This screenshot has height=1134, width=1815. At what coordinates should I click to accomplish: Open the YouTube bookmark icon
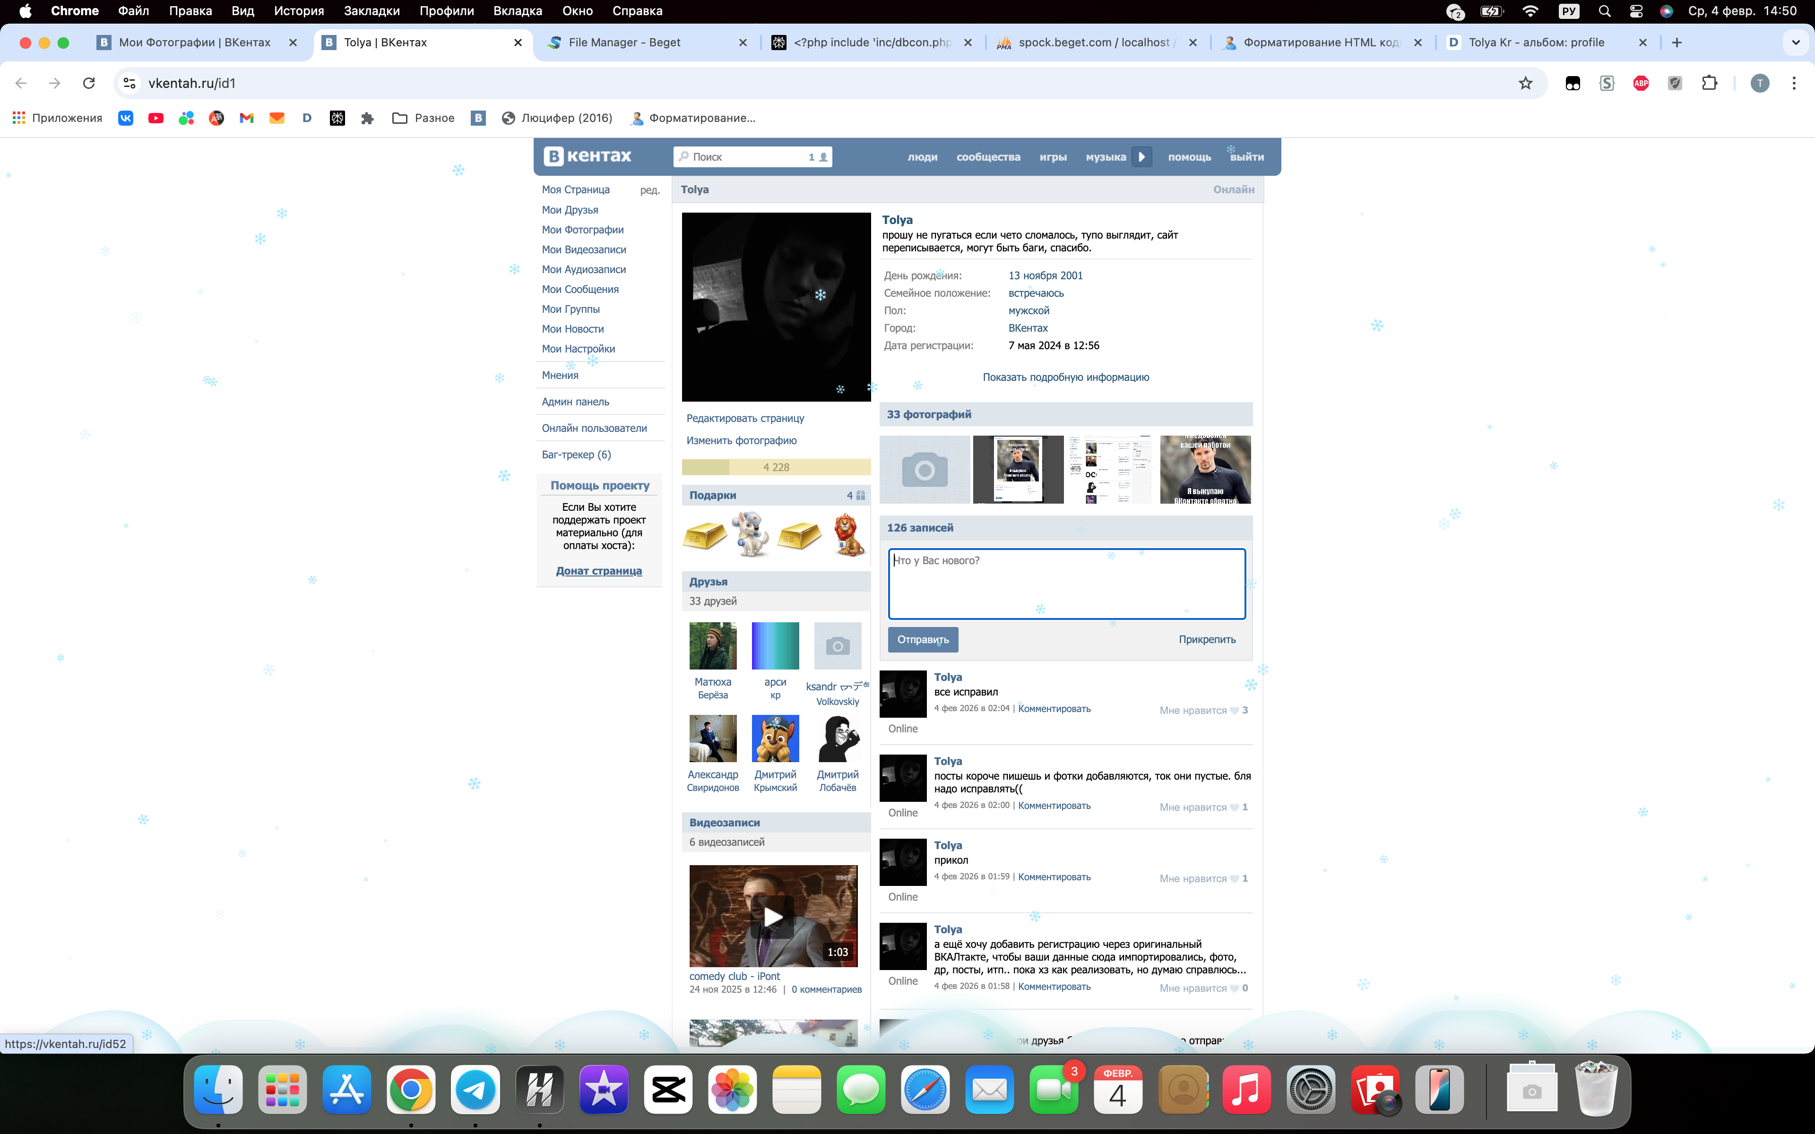click(156, 118)
